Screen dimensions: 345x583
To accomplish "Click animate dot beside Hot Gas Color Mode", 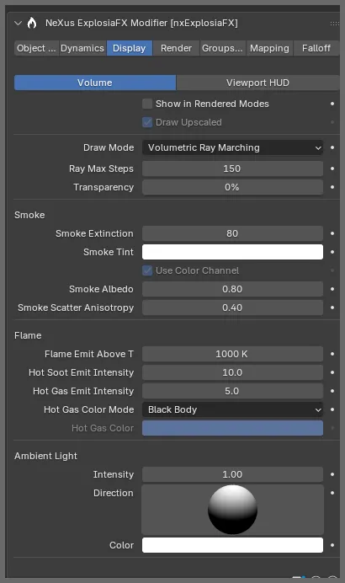I will 332,409.
